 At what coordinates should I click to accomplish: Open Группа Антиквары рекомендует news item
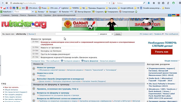click(55, 54)
